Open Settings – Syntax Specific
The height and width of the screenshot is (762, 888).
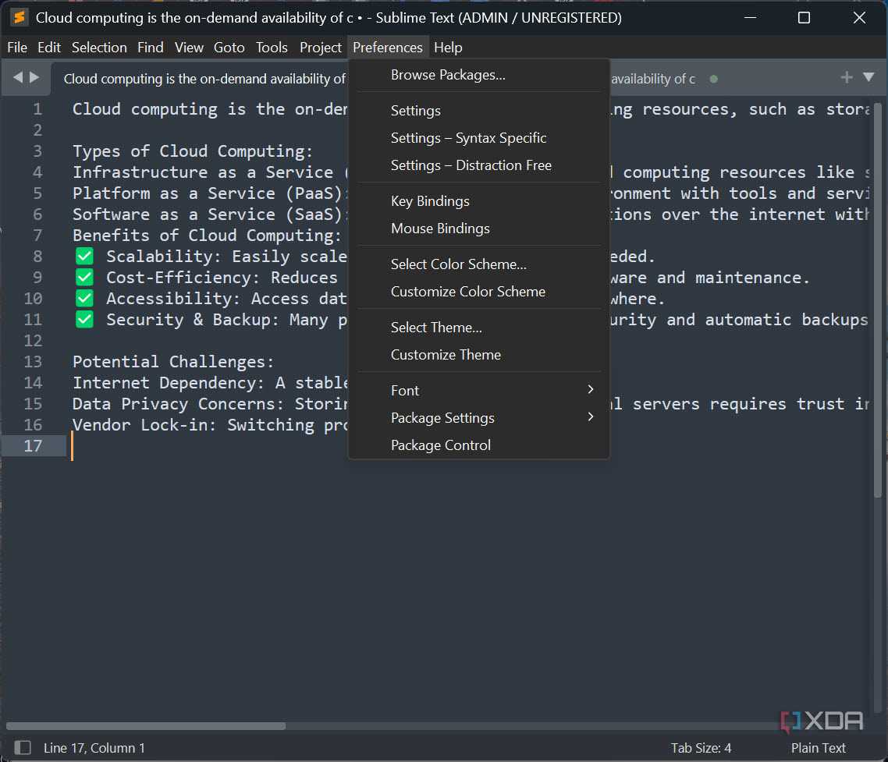[478, 137]
